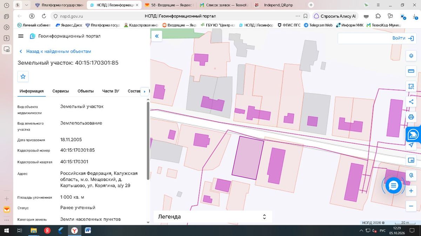
Task: Print the map with printer icon
Action: pos(411,117)
